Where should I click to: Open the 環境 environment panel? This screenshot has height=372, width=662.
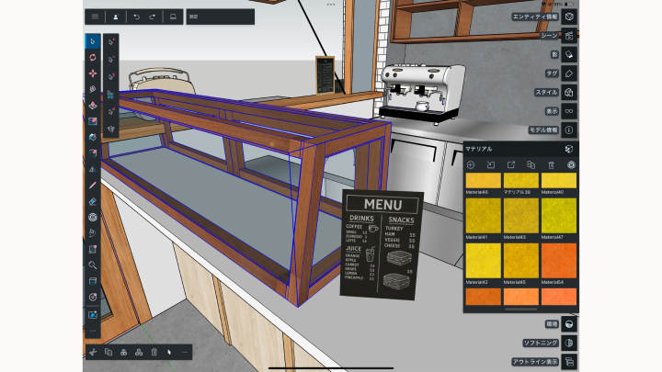[569, 324]
